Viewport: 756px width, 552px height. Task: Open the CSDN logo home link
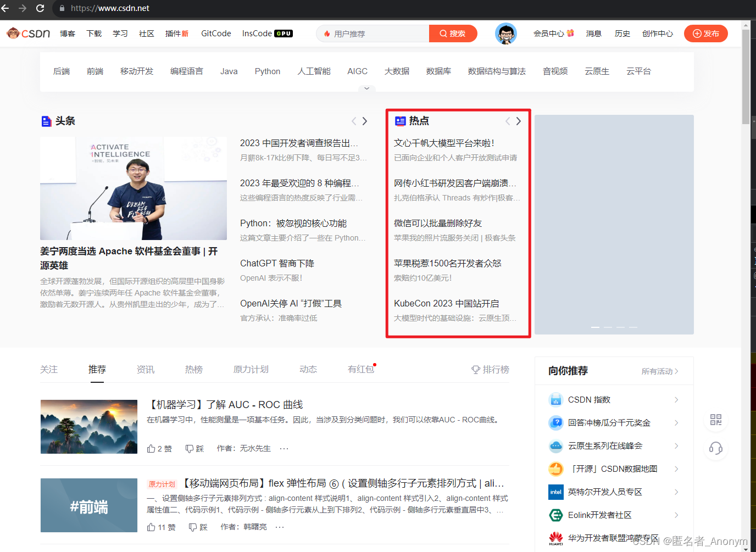point(28,34)
